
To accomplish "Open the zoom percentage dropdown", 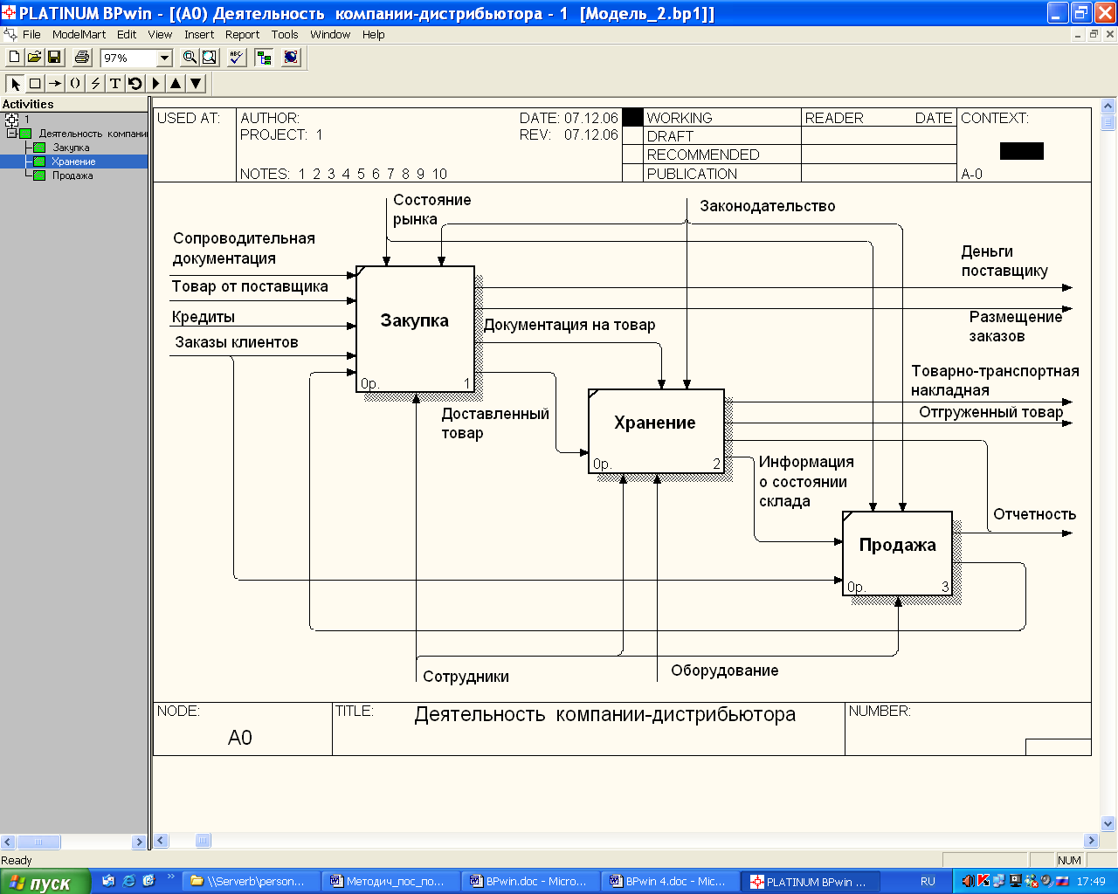I will (164, 58).
